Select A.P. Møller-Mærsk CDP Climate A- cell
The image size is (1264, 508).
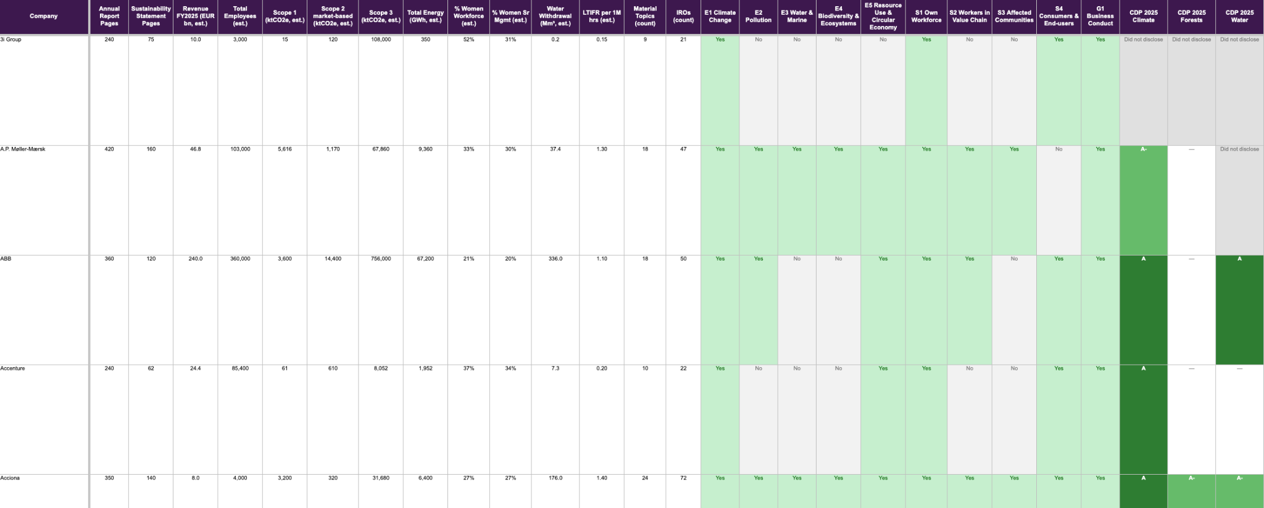[1144, 200]
